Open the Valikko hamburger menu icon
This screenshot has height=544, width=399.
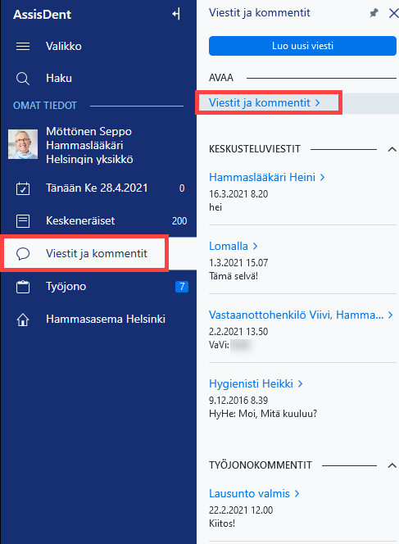[x=23, y=46]
